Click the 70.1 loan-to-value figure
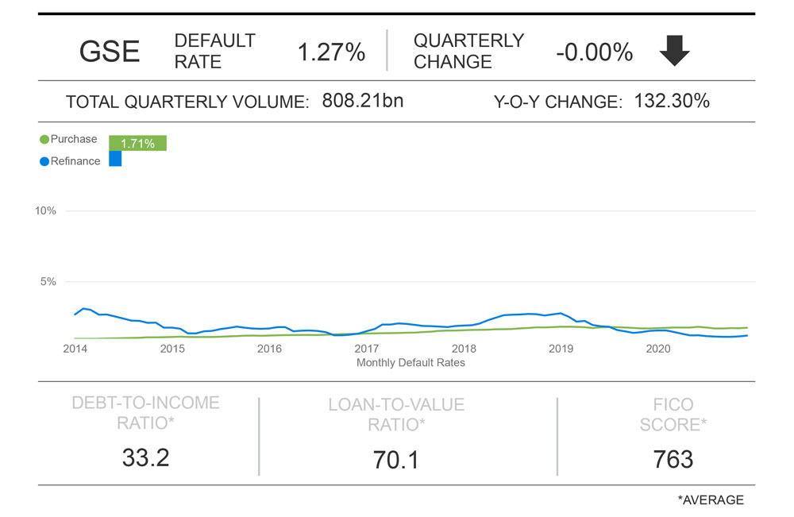Screen dimensions: 794x517 point(395,459)
